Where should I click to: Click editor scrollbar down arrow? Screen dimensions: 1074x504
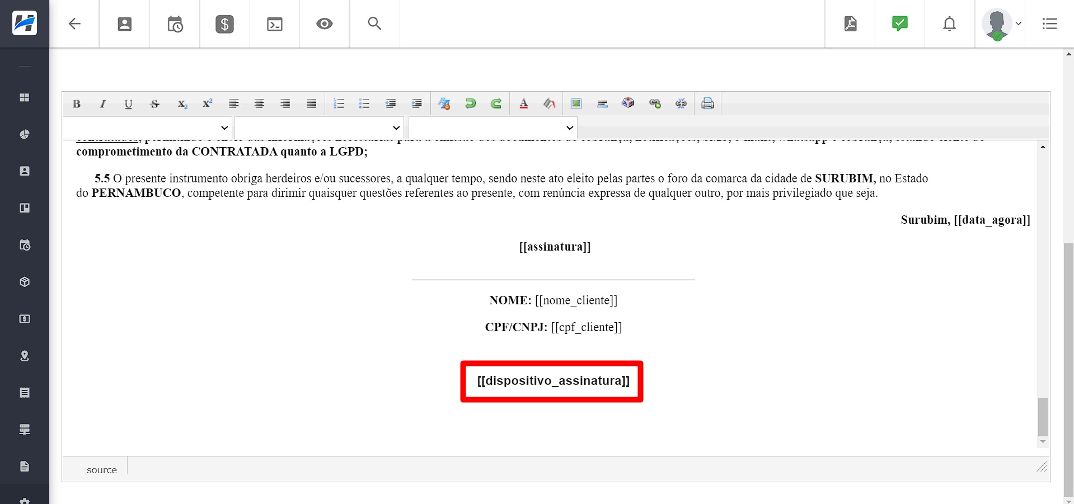[1043, 442]
